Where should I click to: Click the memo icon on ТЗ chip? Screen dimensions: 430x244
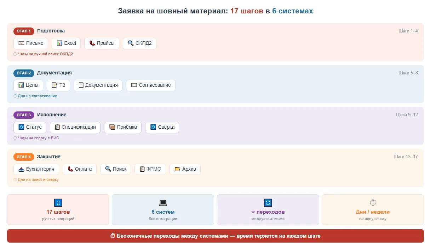click(55, 85)
